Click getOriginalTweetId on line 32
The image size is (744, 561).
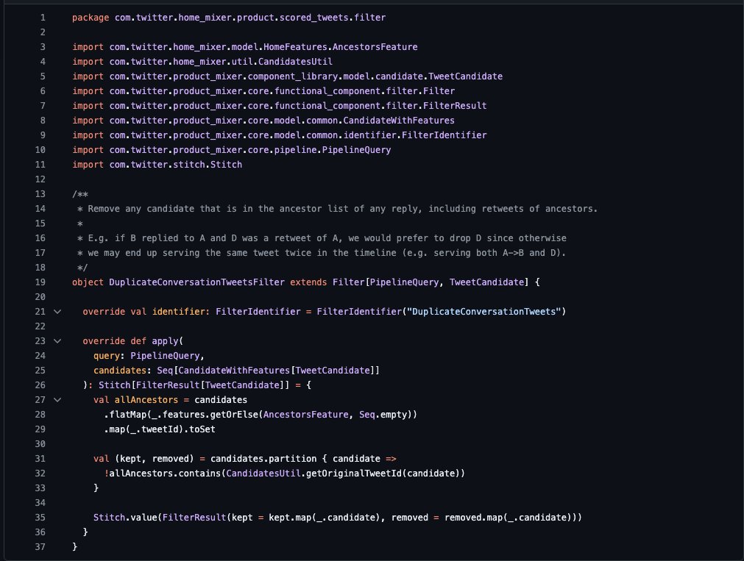tap(354, 474)
